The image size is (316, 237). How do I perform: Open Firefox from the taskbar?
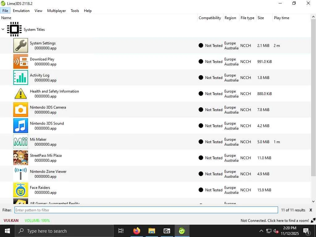[137, 231]
